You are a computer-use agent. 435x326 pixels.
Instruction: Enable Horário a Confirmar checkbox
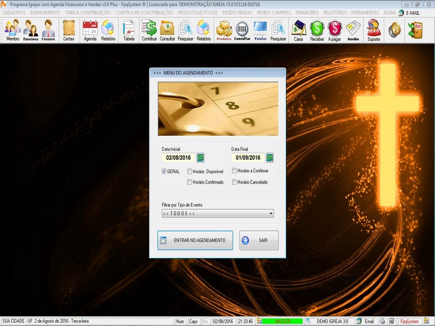[234, 171]
